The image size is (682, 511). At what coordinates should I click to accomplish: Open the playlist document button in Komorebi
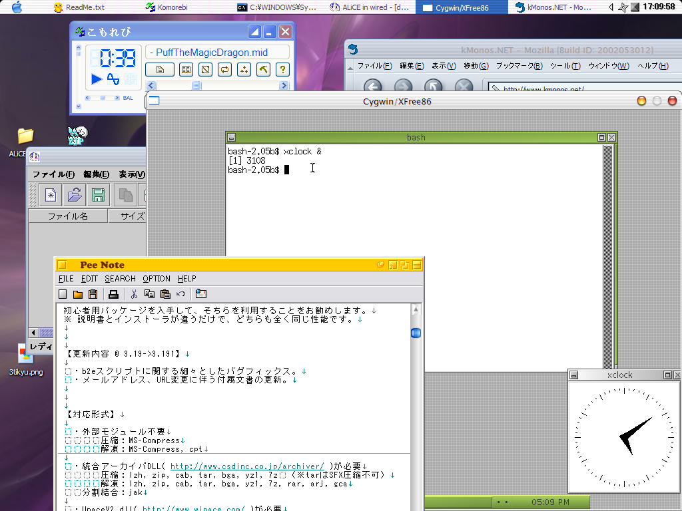click(x=160, y=69)
